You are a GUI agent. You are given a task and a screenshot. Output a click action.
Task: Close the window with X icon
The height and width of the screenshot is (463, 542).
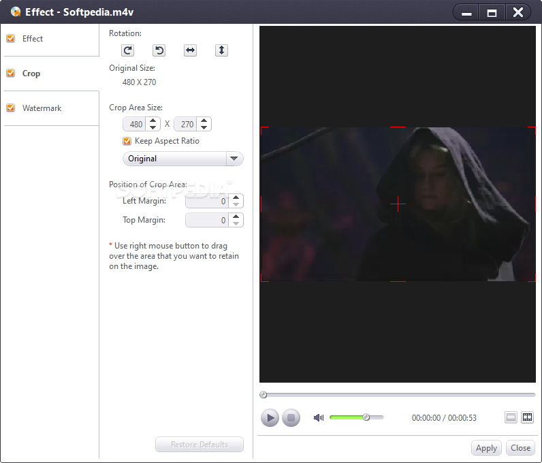(x=517, y=13)
